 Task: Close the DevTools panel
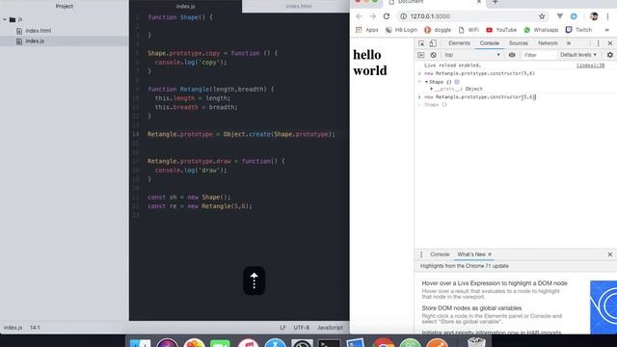pos(610,43)
